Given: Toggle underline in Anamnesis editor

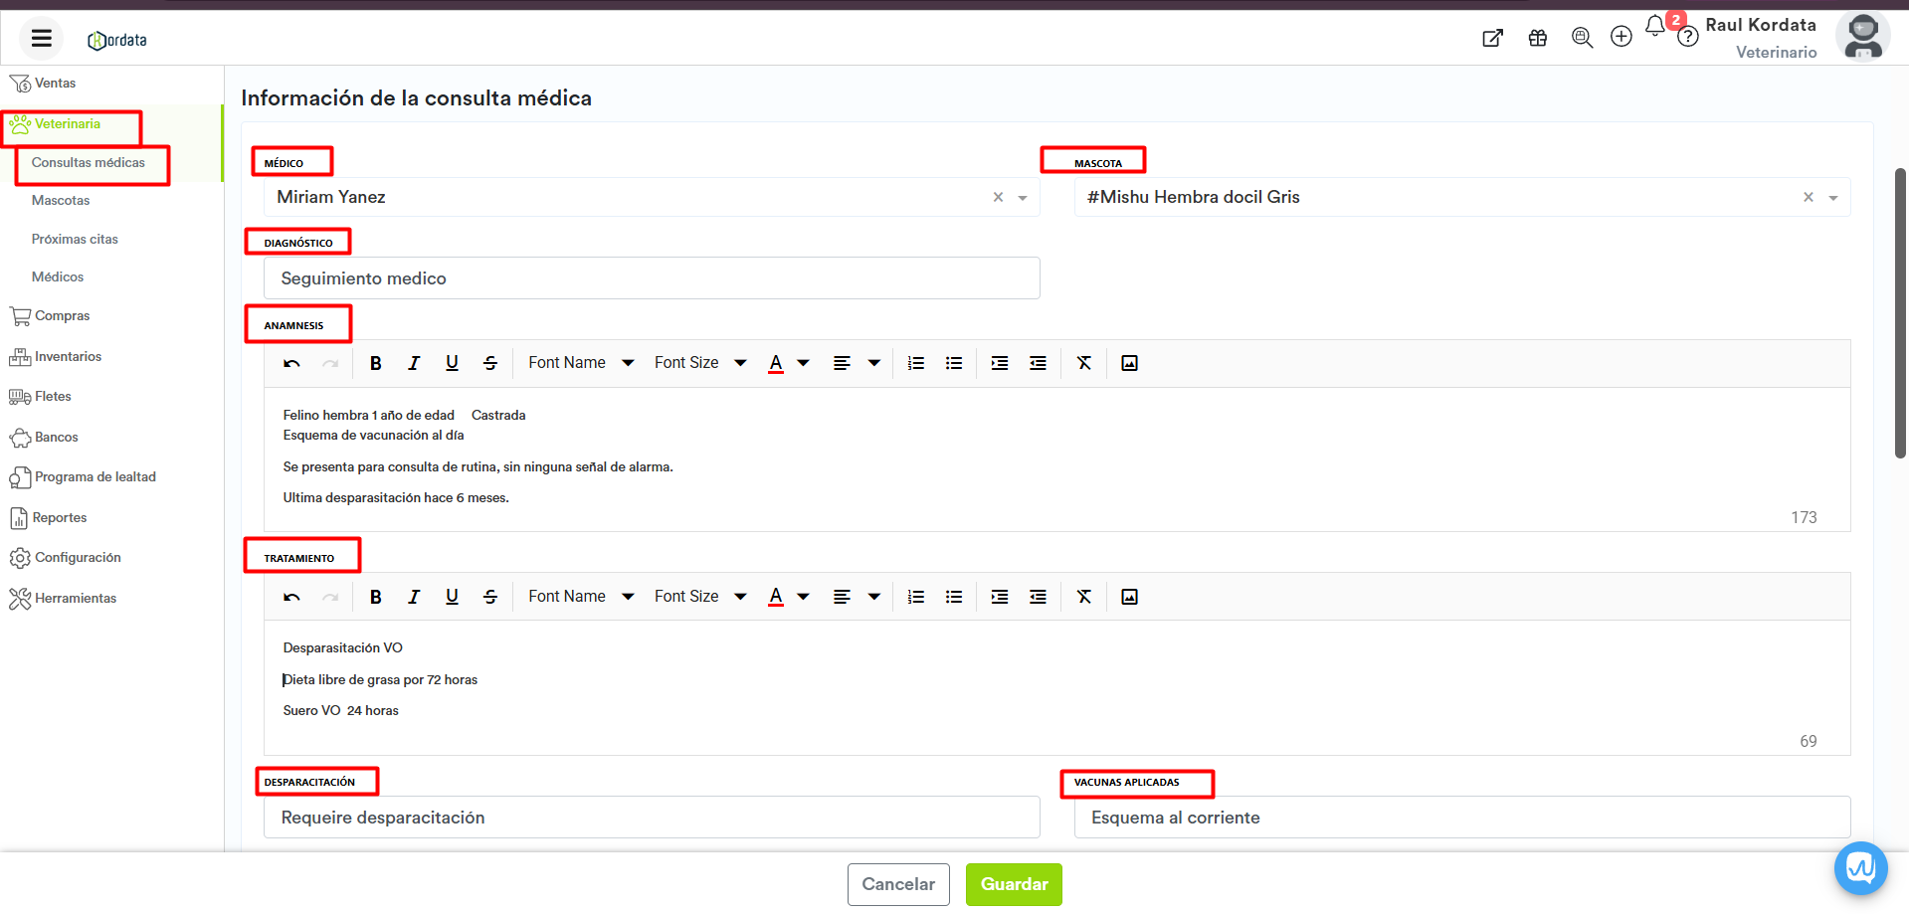Looking at the screenshot, I should click(x=452, y=363).
